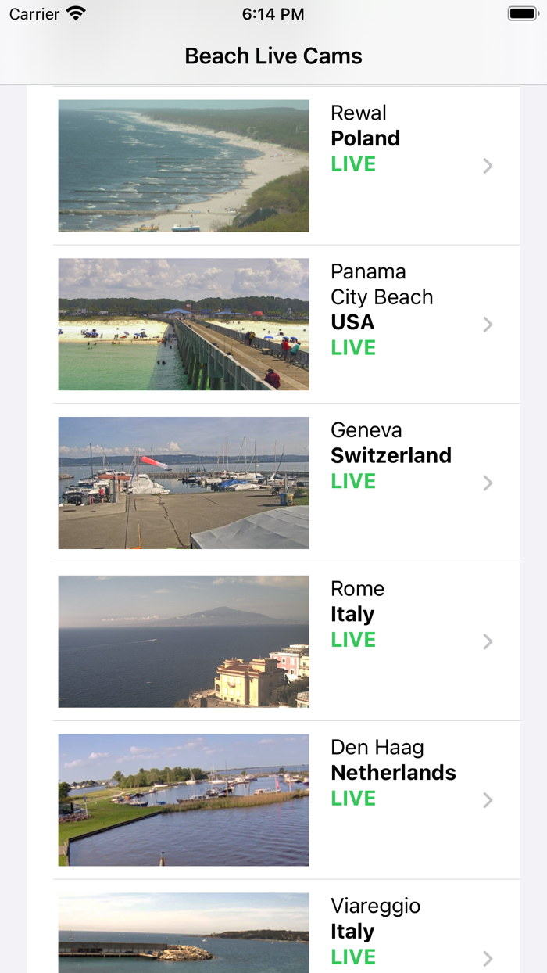Tap the Rome beach preview thumbnail
This screenshot has width=547, height=973.
coord(183,641)
